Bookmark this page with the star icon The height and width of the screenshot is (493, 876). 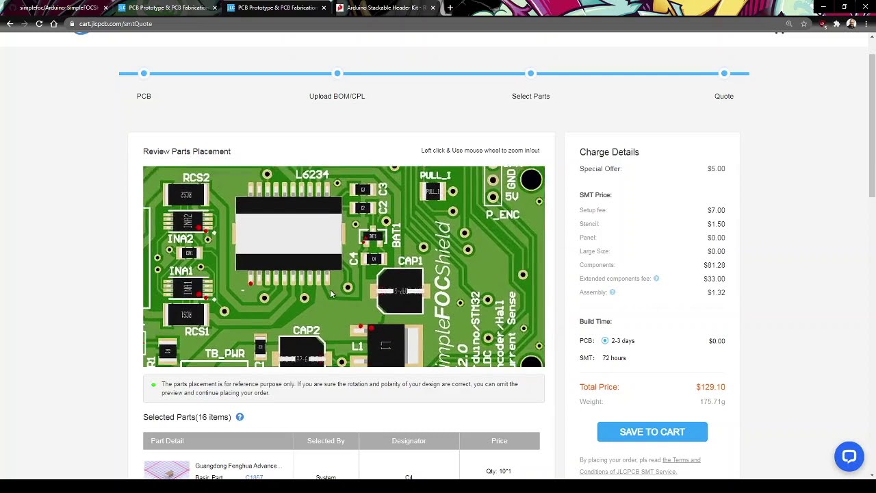(803, 24)
